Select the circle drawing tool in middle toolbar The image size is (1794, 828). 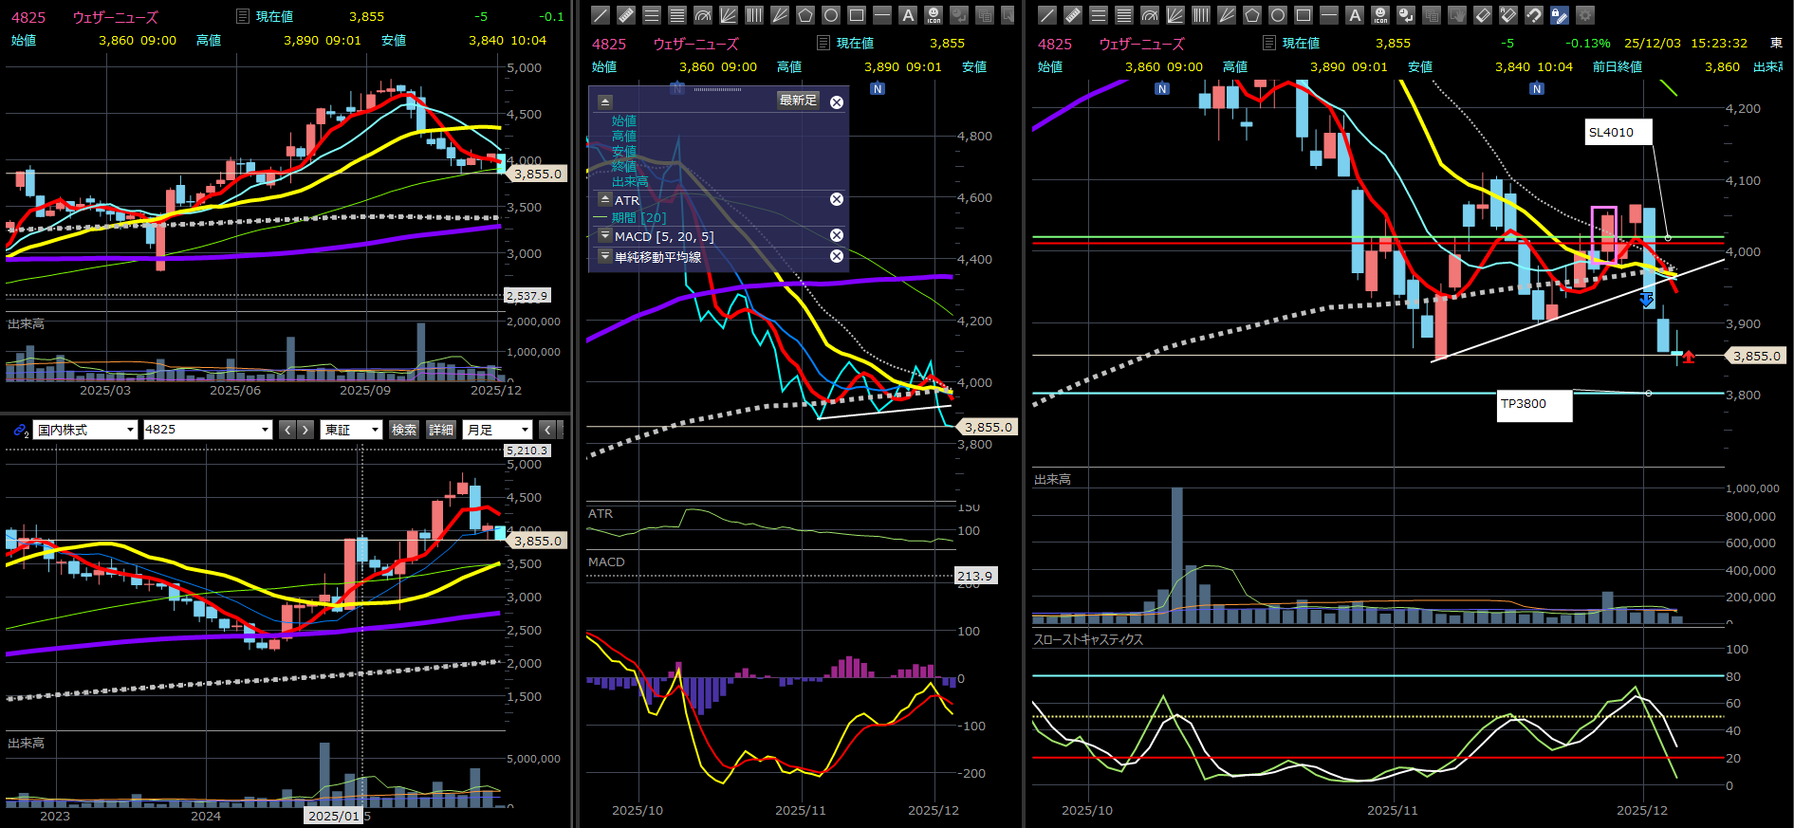pos(831,15)
